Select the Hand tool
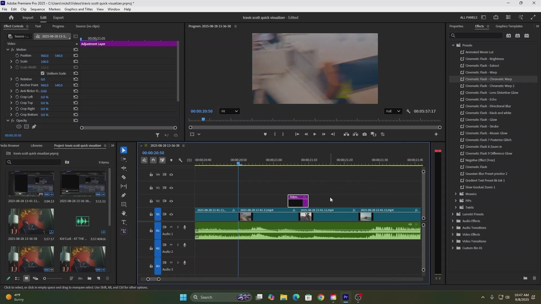 123,213
